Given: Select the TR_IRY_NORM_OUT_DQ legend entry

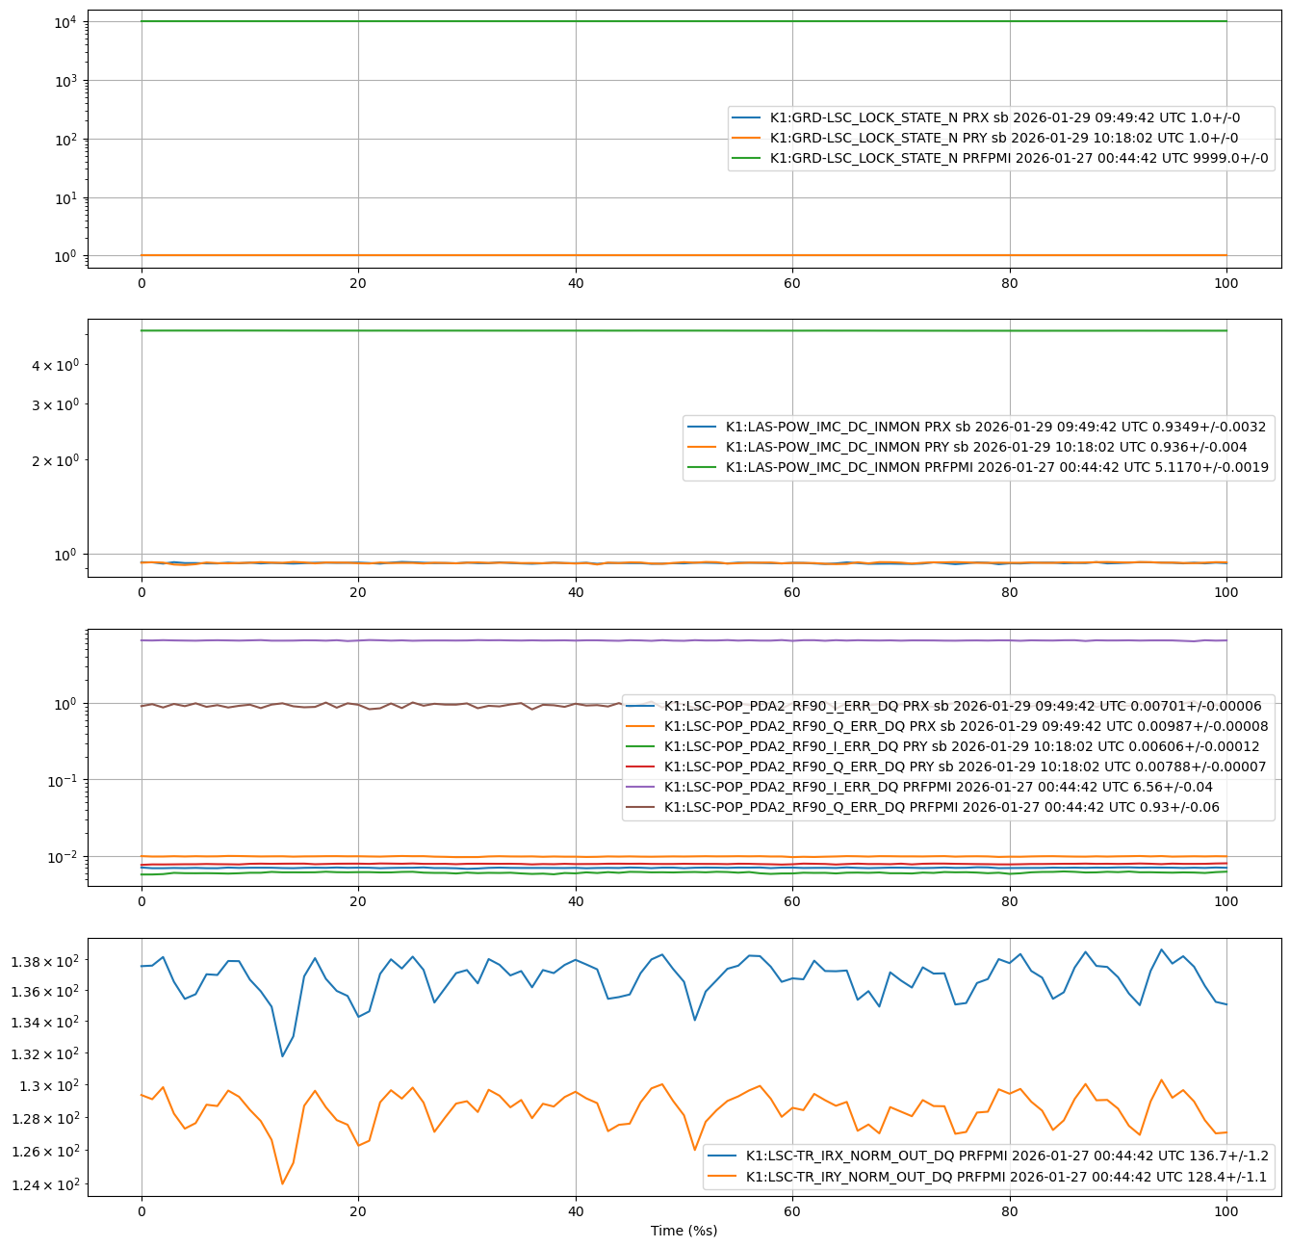Looking at the screenshot, I should pyautogui.click(x=1007, y=1177).
